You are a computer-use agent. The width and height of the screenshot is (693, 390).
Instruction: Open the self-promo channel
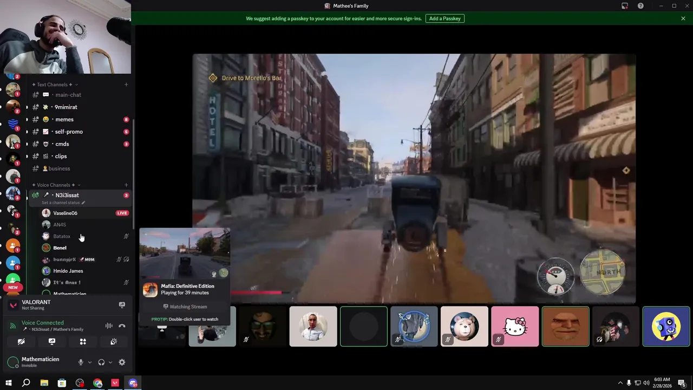pyautogui.click(x=80, y=132)
